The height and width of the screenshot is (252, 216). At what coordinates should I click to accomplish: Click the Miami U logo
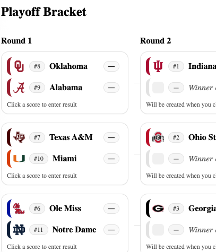(19, 159)
